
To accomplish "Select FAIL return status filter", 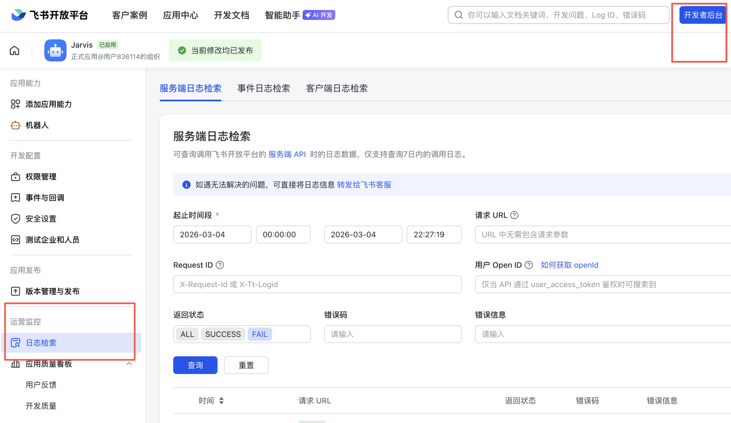I will [x=260, y=334].
